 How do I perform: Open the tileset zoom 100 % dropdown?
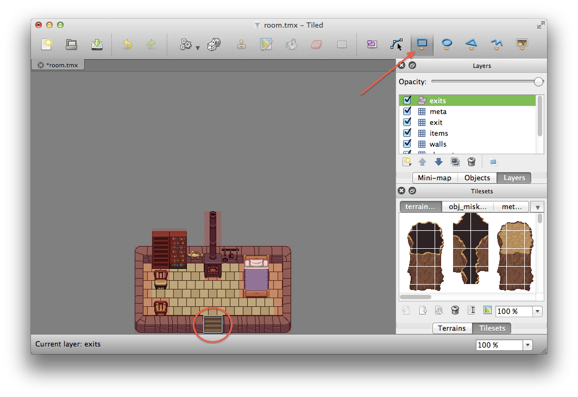(x=537, y=311)
